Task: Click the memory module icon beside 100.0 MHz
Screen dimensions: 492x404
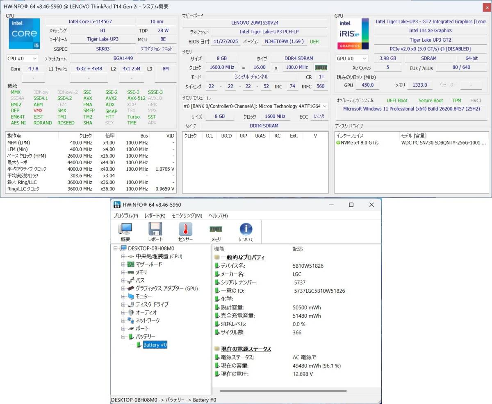Action: [x=320, y=67]
